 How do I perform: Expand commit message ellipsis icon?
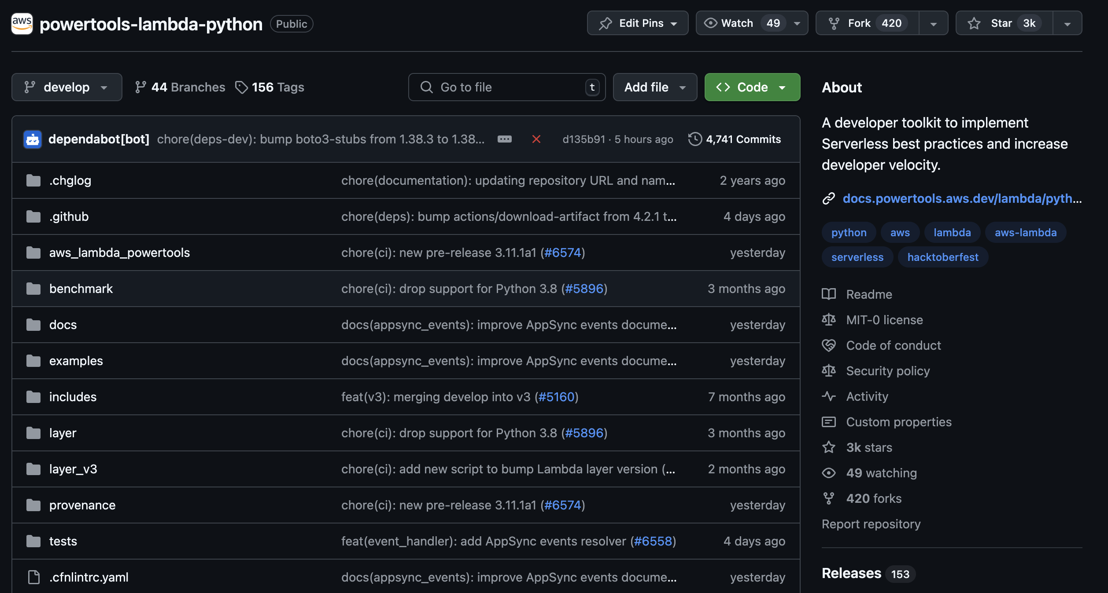(505, 139)
